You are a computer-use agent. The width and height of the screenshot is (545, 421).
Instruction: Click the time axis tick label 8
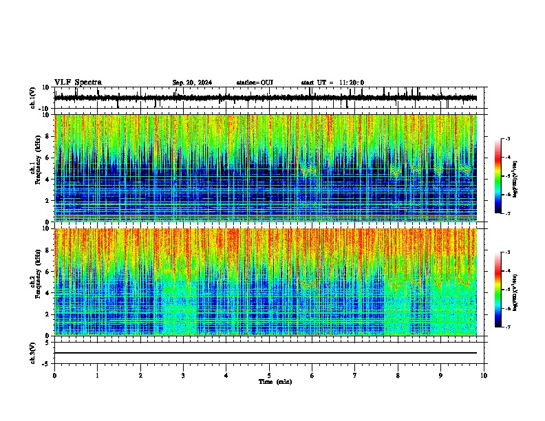click(398, 376)
